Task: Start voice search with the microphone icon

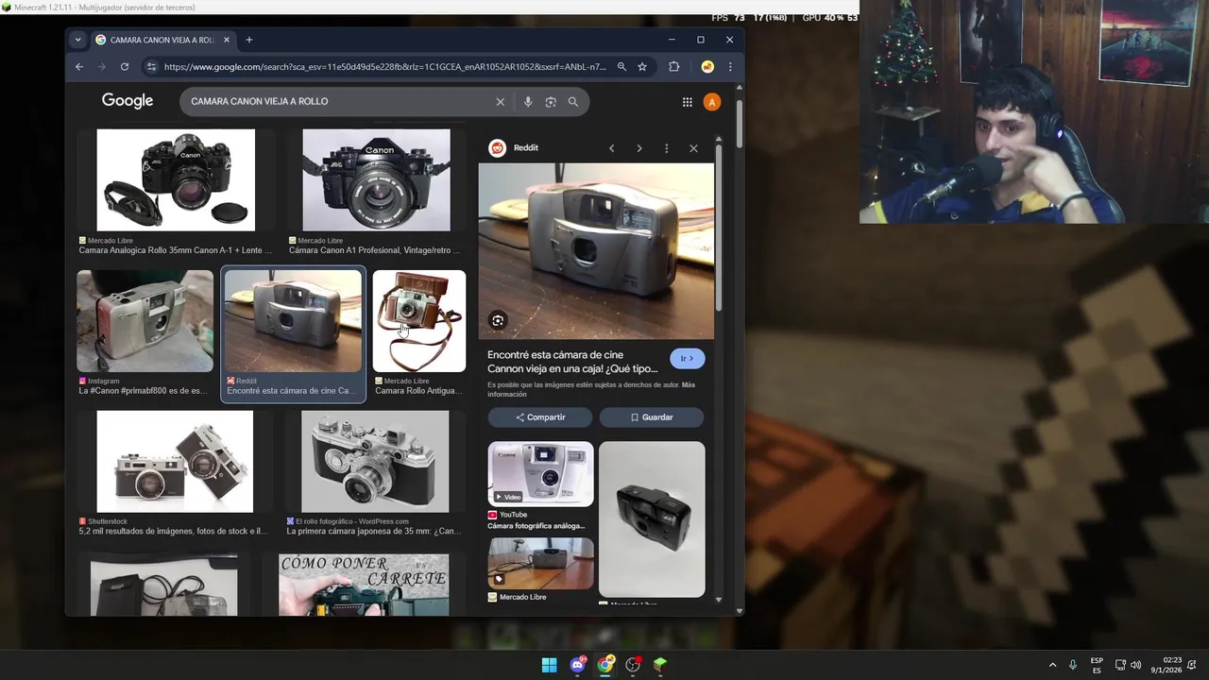Action: coord(528,102)
